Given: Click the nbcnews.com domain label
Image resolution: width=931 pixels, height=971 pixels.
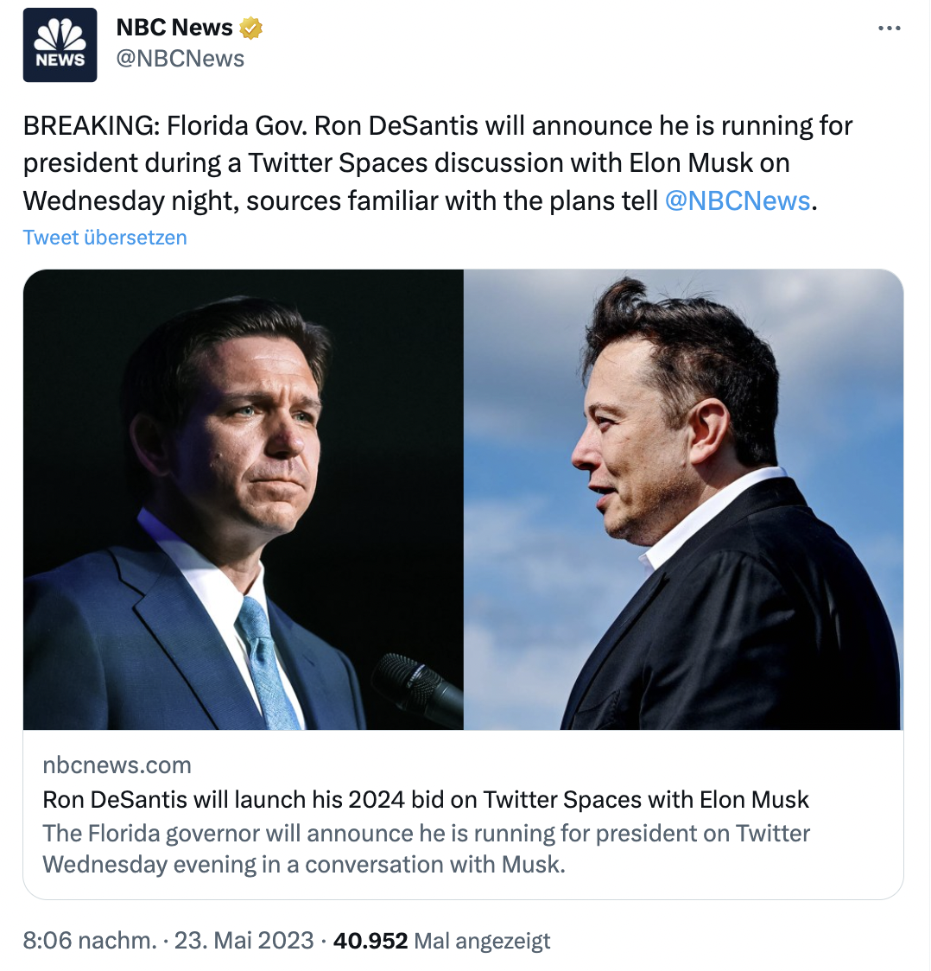Looking at the screenshot, I should point(117,765).
